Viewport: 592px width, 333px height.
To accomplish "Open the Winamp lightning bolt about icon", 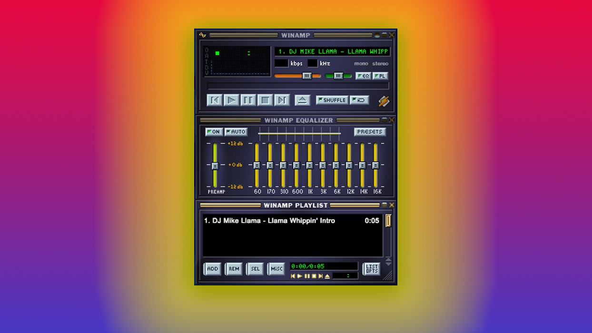I will (x=384, y=101).
